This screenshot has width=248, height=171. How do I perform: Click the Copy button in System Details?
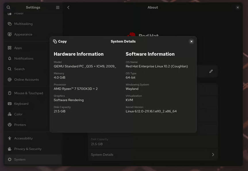tap(60, 41)
